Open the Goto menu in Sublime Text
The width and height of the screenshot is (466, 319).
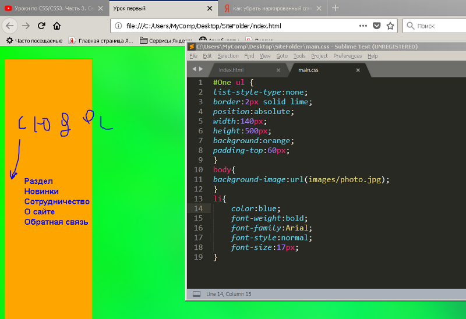(282, 56)
